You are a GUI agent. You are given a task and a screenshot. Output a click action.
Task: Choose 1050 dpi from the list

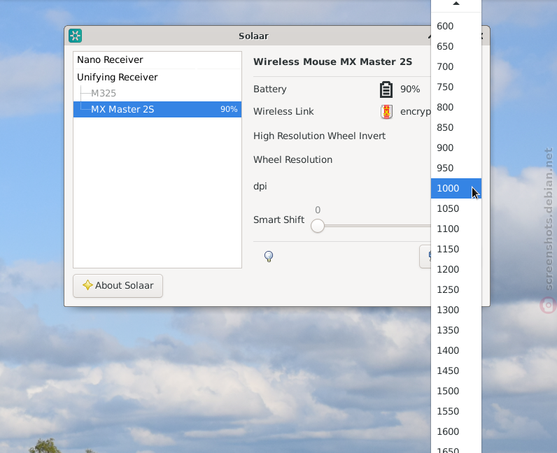(x=456, y=209)
